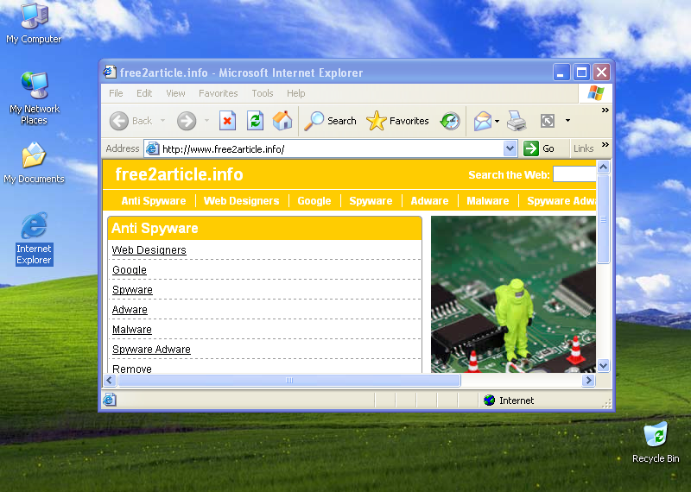Click Anti Spyware in yellow navigation bar
691x492 pixels.
pyautogui.click(x=154, y=201)
